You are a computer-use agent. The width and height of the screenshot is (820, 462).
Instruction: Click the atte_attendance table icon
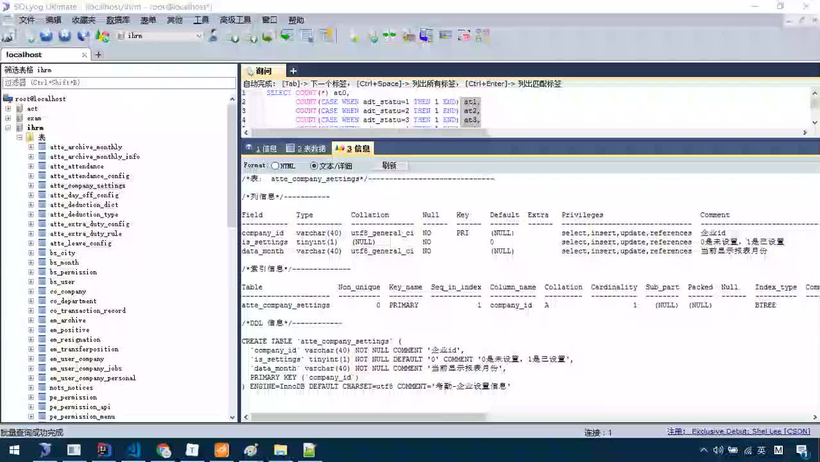click(42, 166)
